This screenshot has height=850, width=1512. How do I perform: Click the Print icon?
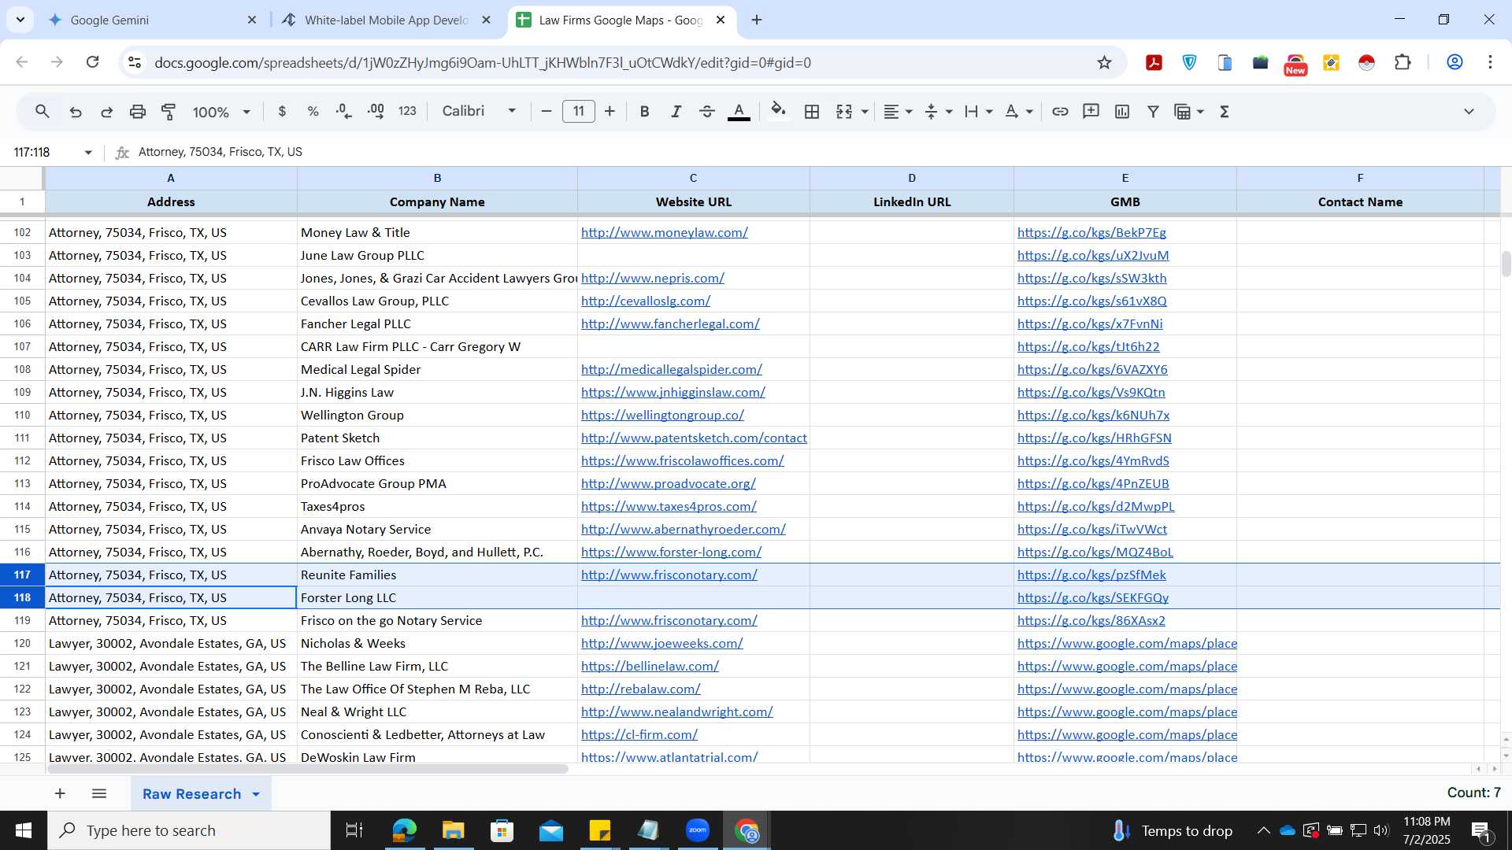138,112
